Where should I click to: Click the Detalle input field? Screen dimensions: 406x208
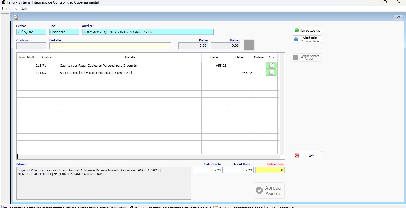point(110,46)
